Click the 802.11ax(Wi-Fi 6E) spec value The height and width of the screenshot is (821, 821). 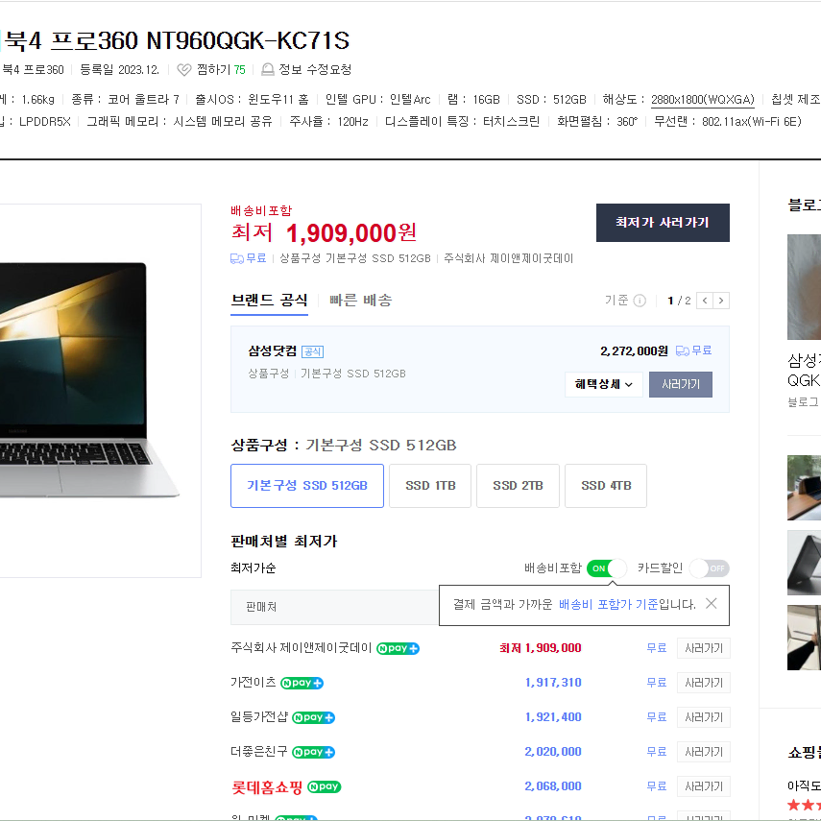(x=752, y=122)
